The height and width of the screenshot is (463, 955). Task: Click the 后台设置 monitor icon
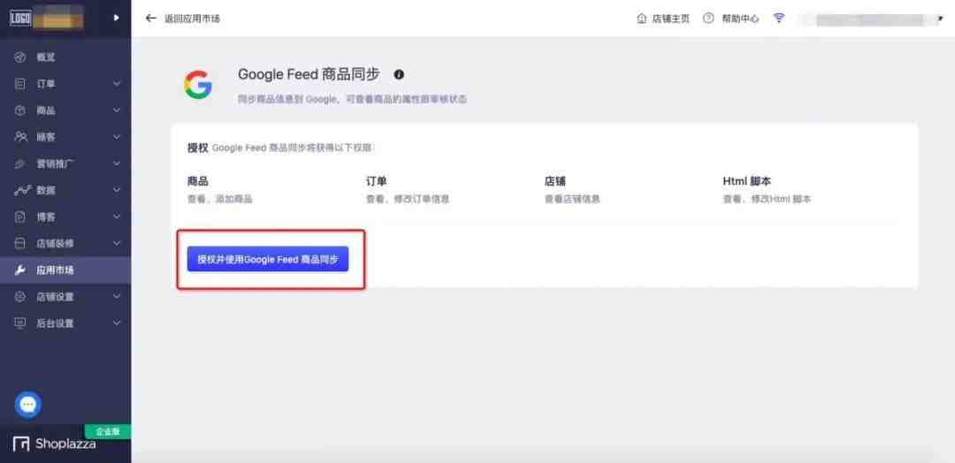(x=20, y=323)
